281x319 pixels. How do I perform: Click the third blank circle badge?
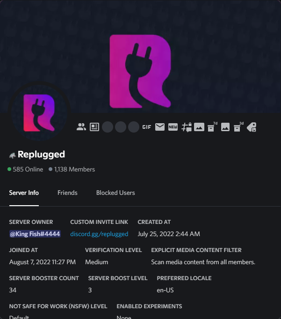(134, 127)
